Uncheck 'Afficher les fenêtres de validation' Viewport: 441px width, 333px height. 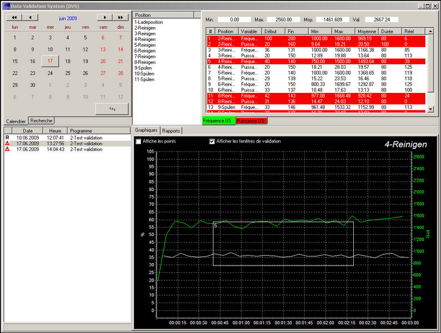point(212,141)
